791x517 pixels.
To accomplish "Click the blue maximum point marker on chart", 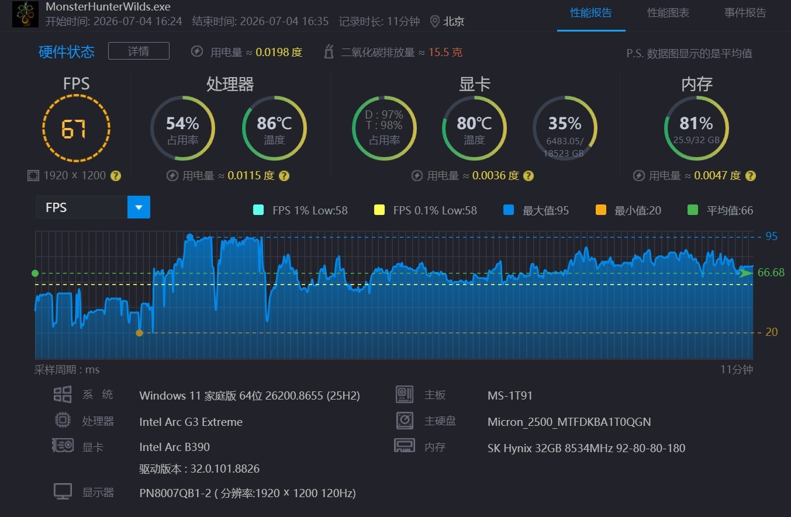I will pyautogui.click(x=189, y=237).
